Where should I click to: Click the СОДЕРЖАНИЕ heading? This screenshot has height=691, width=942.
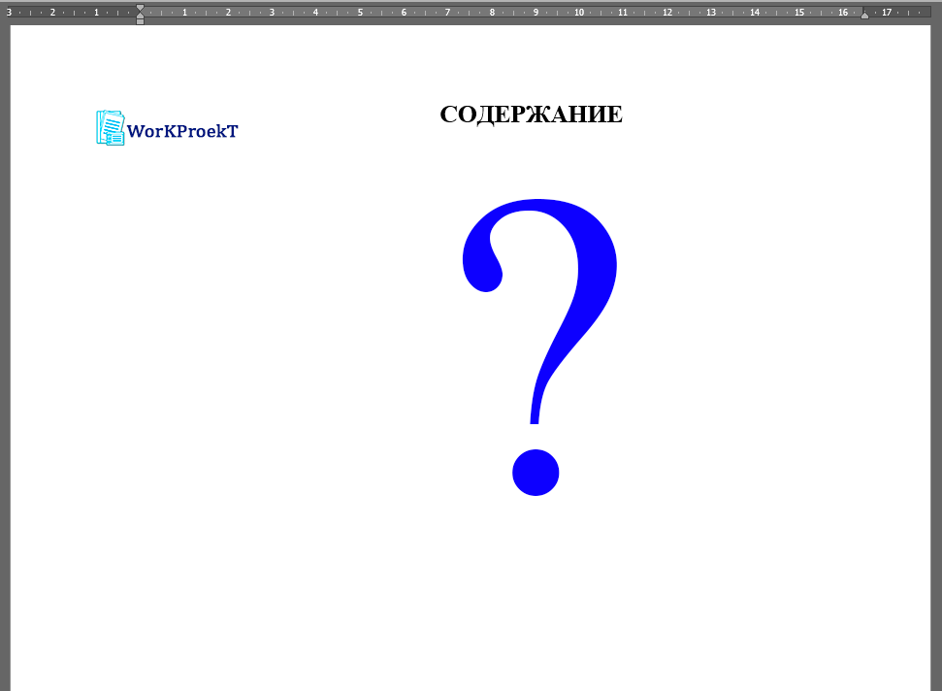point(531,115)
